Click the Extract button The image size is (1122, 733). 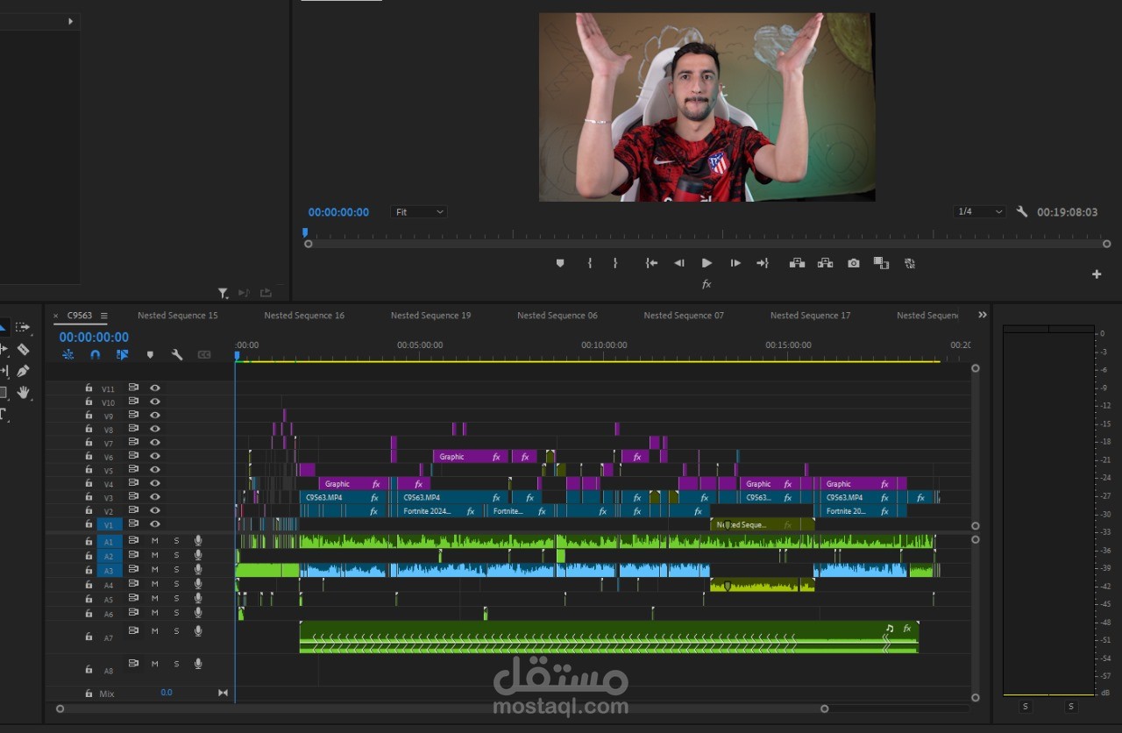pos(825,263)
